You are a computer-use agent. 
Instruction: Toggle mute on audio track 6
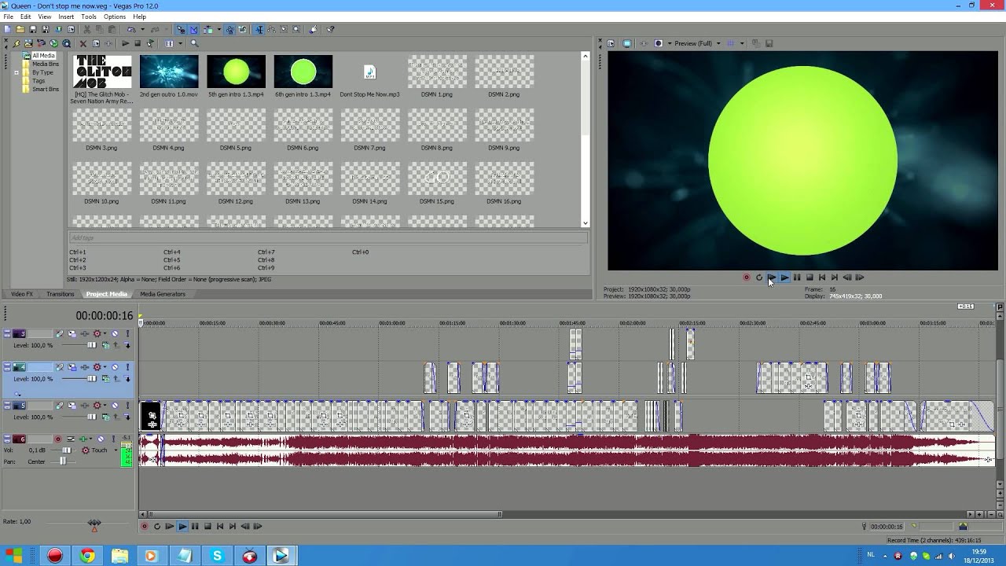pyautogui.click(x=101, y=439)
